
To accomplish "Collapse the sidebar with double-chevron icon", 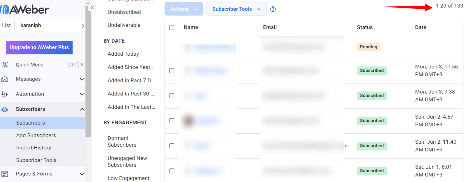I will click(92, 8).
